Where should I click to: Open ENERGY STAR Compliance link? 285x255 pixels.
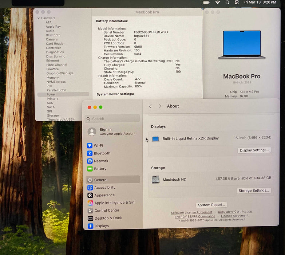click(195, 216)
